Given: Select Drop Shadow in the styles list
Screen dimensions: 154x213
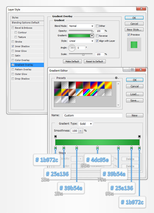Looking at the screenshot, I should 22,79.
